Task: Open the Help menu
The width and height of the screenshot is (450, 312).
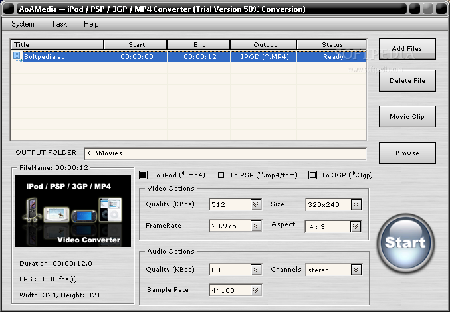Action: tap(91, 24)
